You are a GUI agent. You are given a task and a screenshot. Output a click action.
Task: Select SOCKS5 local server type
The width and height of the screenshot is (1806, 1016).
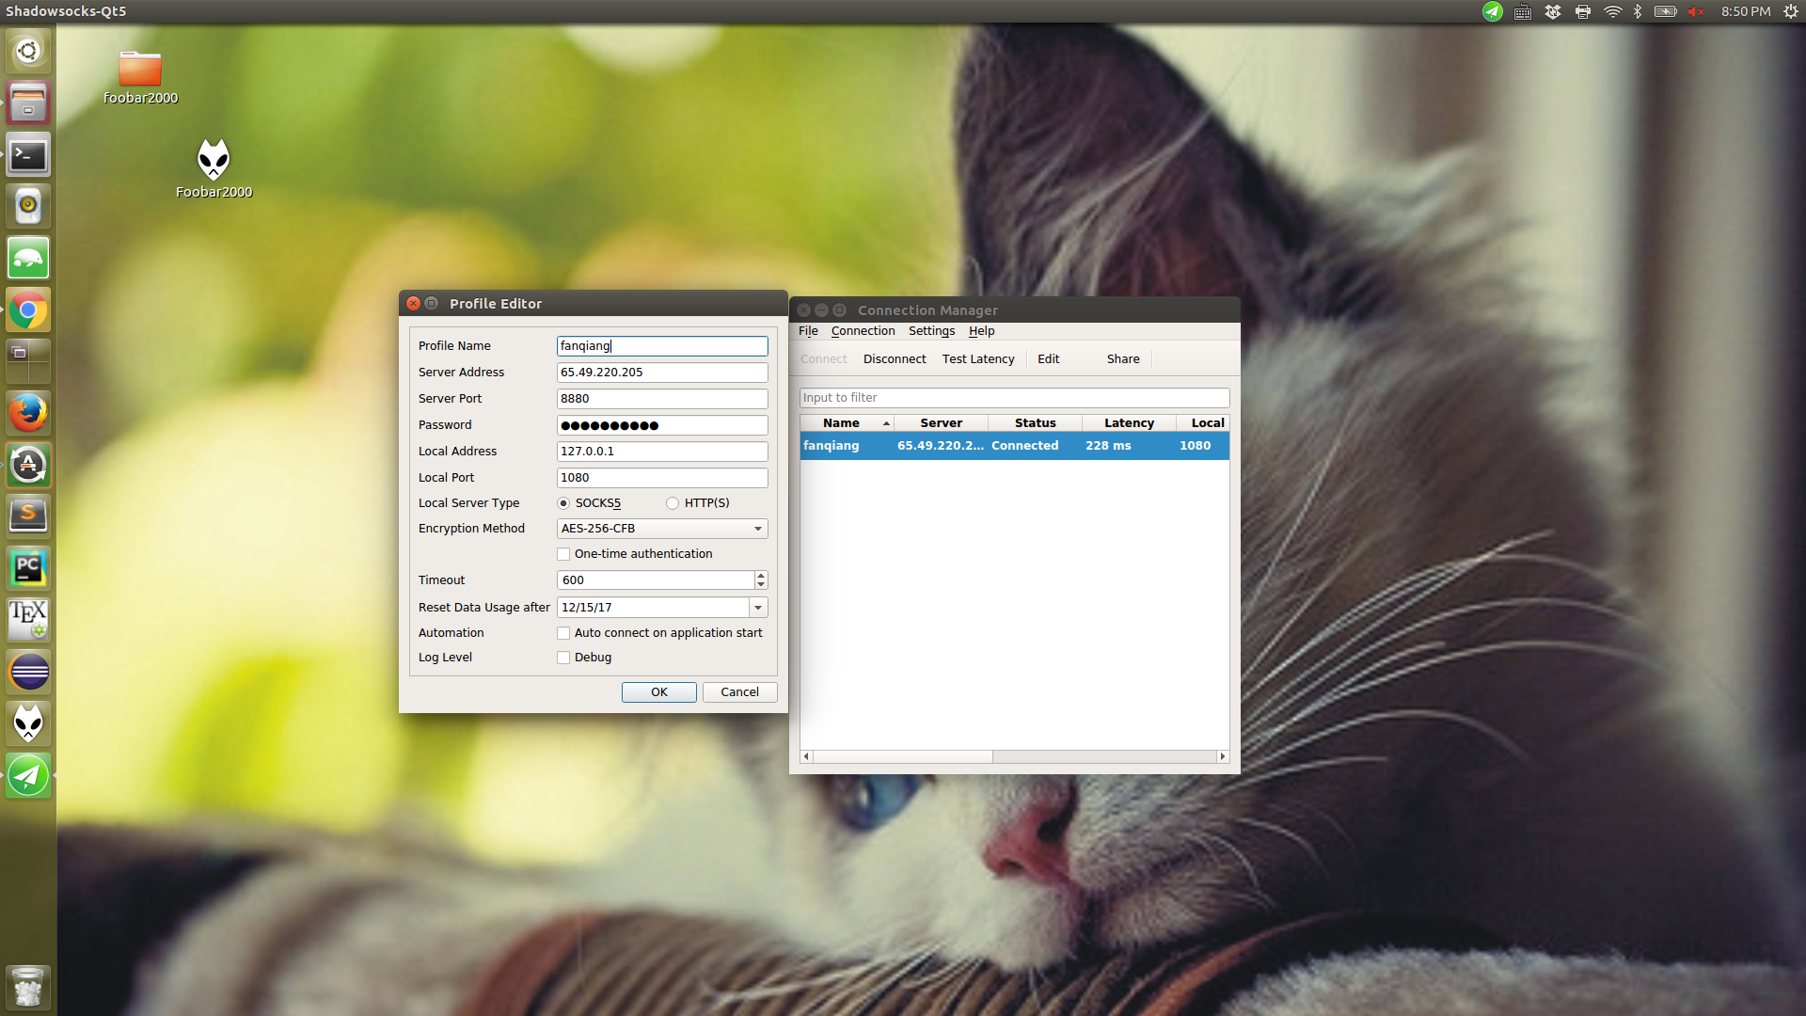[x=590, y=503]
